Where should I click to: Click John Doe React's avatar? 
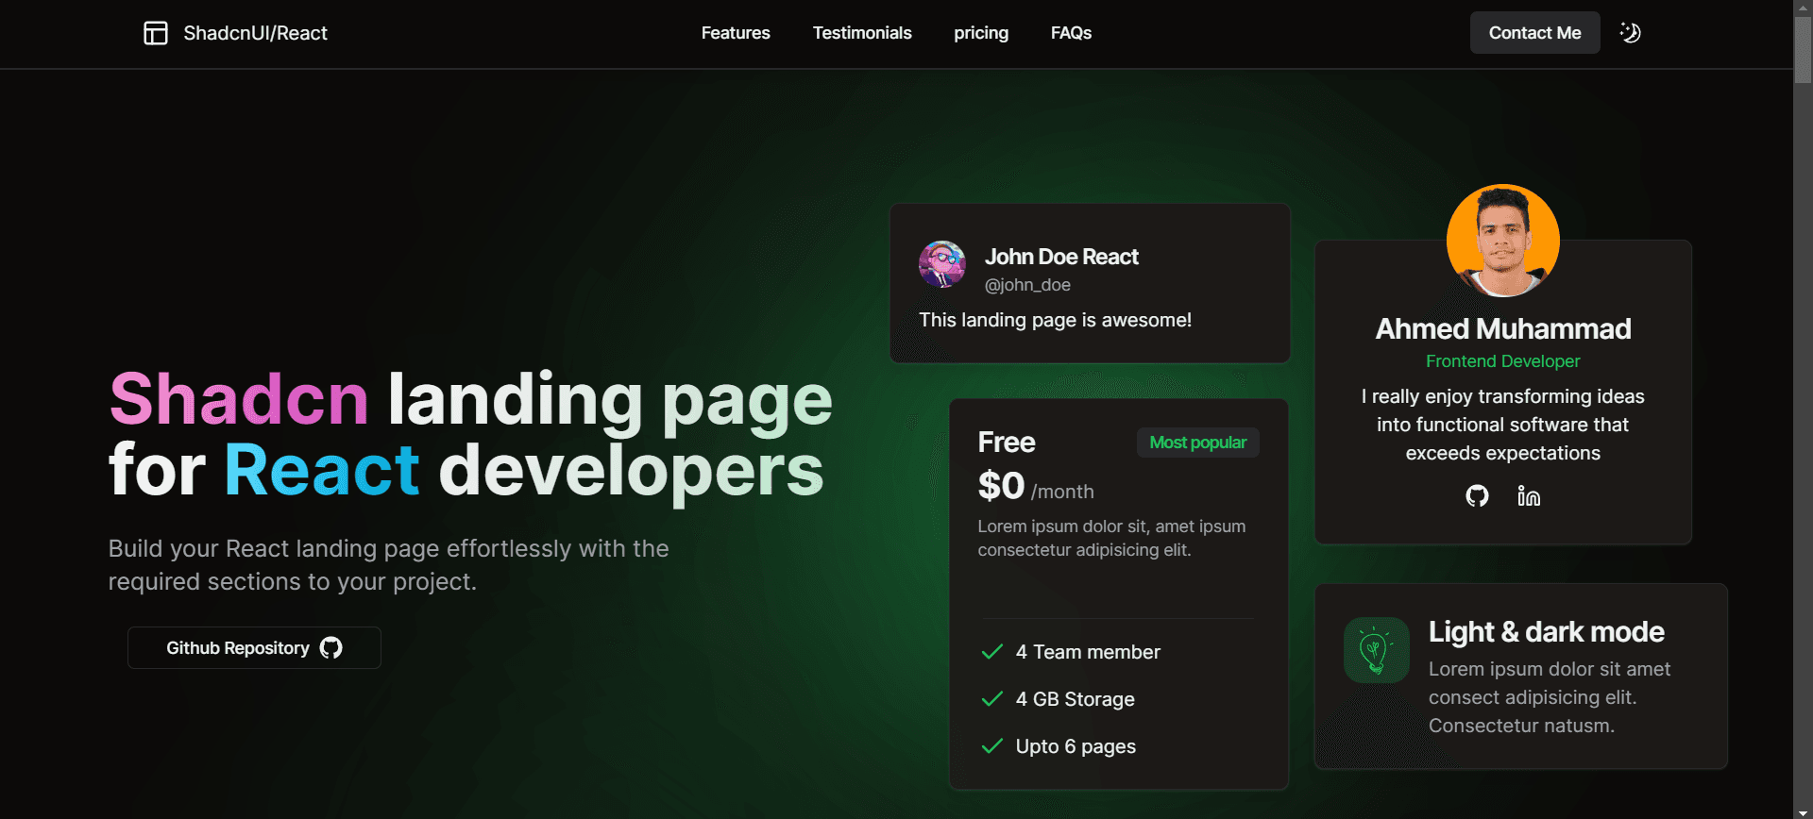(942, 264)
